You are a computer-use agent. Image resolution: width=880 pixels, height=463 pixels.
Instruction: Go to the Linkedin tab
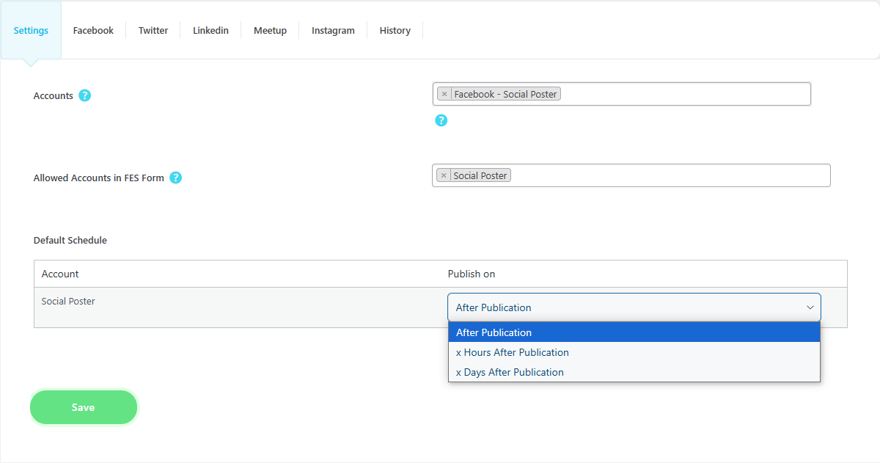point(210,31)
